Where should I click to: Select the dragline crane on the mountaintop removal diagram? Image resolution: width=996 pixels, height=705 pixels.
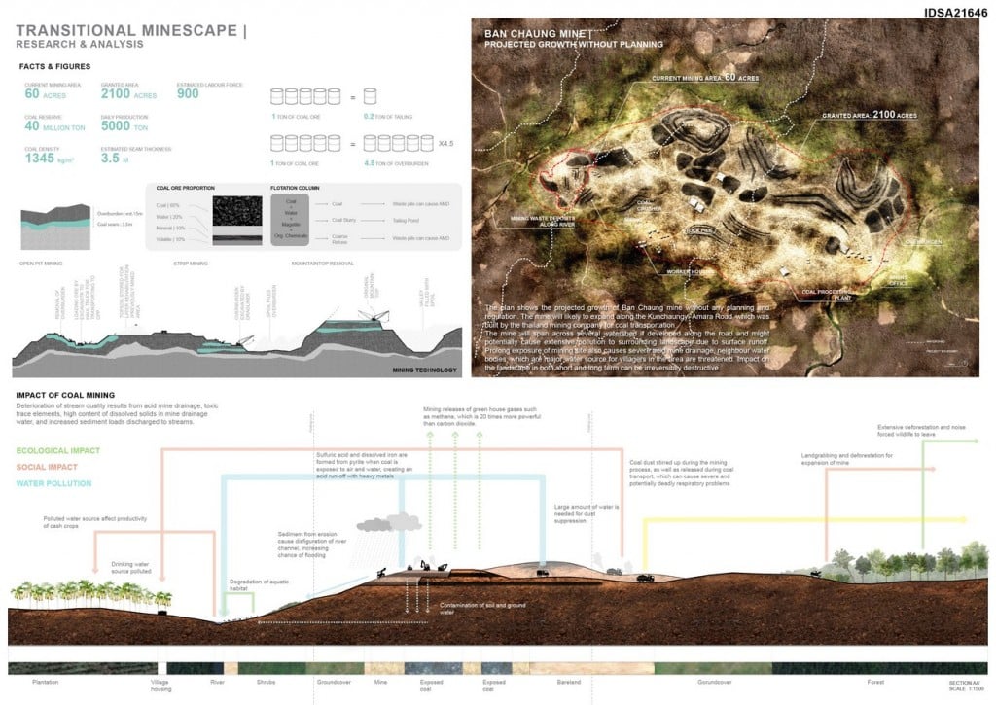pos(373,315)
